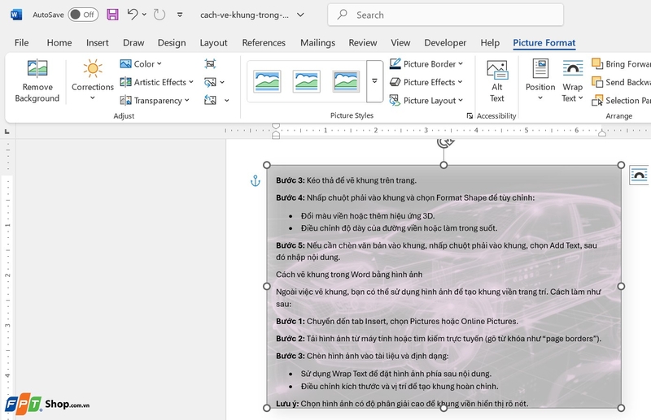Screen dimensions: 651x420
Task: Open the Corrections gallery
Action: pyautogui.click(x=93, y=80)
